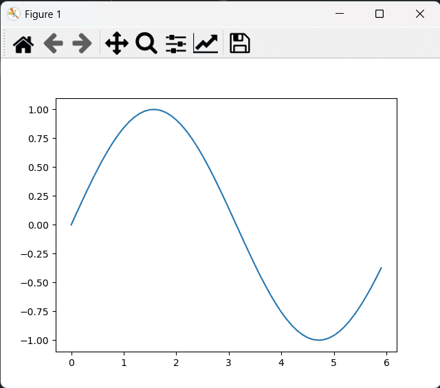Click the 0.00 label on the y-axis
The image size is (440, 388).
[37, 225]
